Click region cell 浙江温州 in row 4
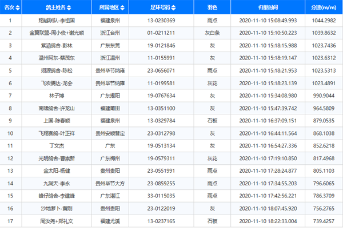 109,58
